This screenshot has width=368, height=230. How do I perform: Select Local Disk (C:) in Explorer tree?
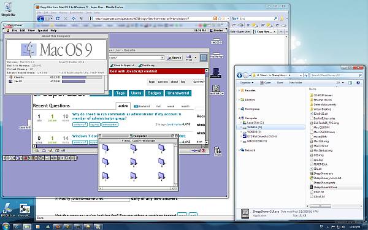point(253,123)
